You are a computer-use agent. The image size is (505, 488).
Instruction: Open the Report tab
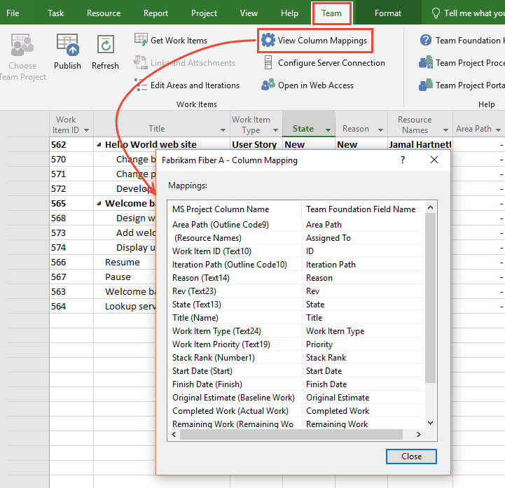pos(155,13)
